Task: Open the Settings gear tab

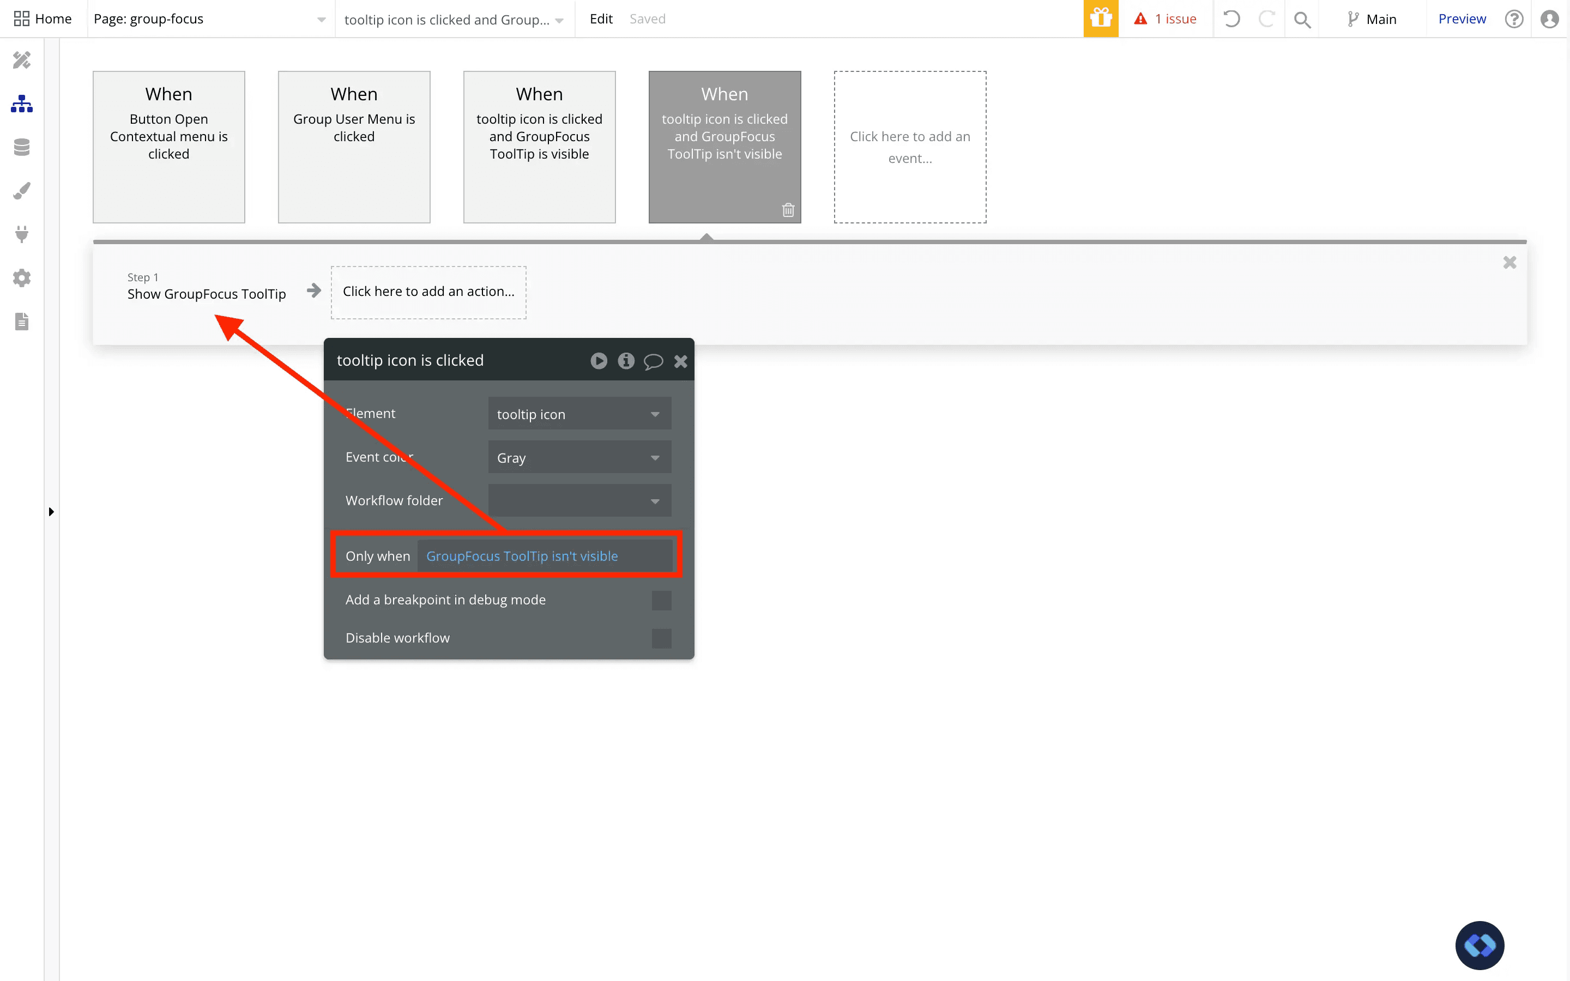Action: (21, 278)
